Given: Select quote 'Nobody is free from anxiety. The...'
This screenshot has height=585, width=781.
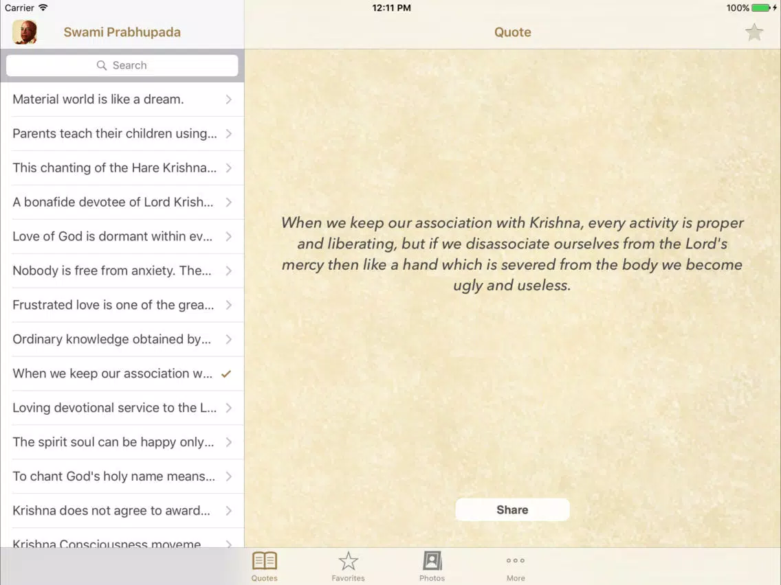Looking at the screenshot, I should (x=122, y=271).
